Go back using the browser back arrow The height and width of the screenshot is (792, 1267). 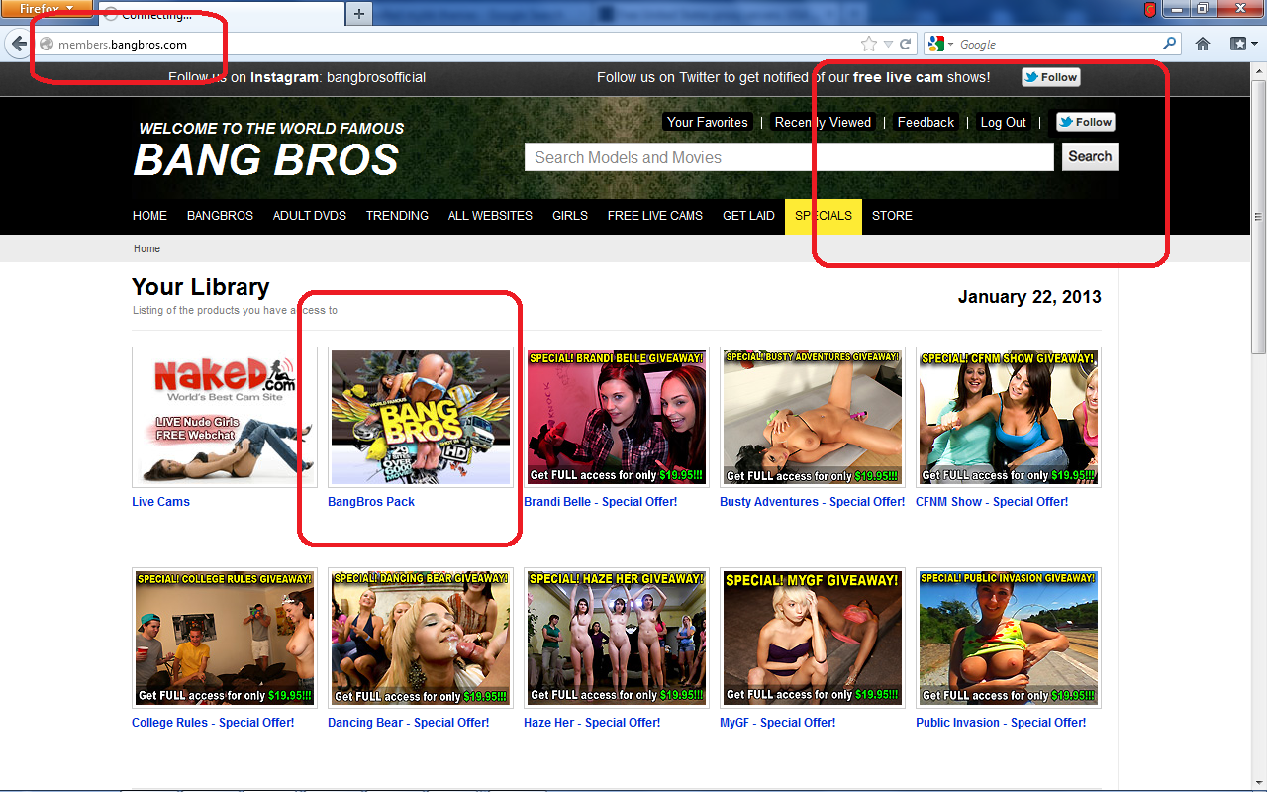click(19, 44)
